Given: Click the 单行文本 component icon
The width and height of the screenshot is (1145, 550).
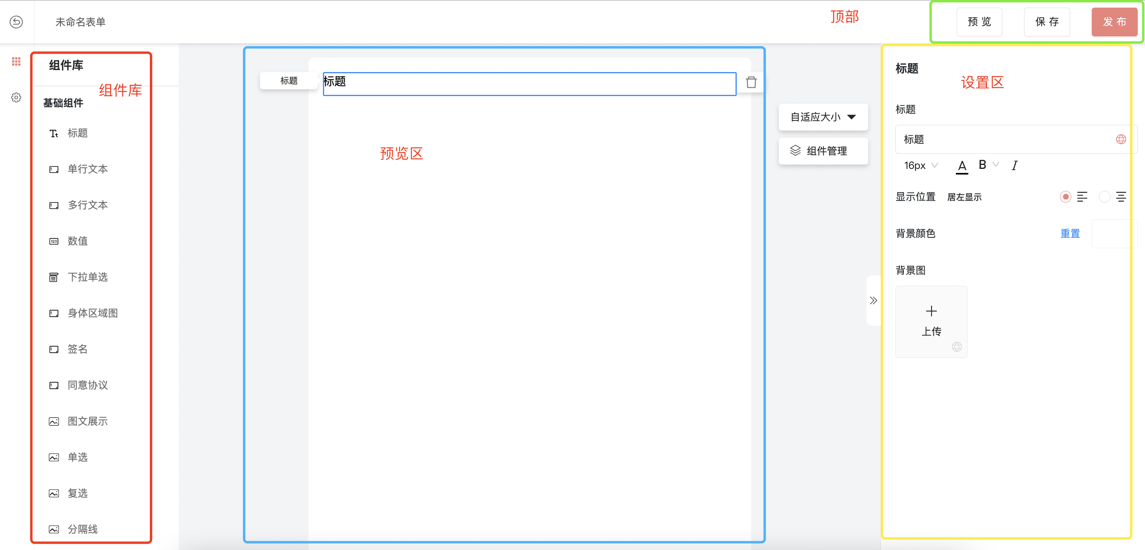Looking at the screenshot, I should (54, 169).
